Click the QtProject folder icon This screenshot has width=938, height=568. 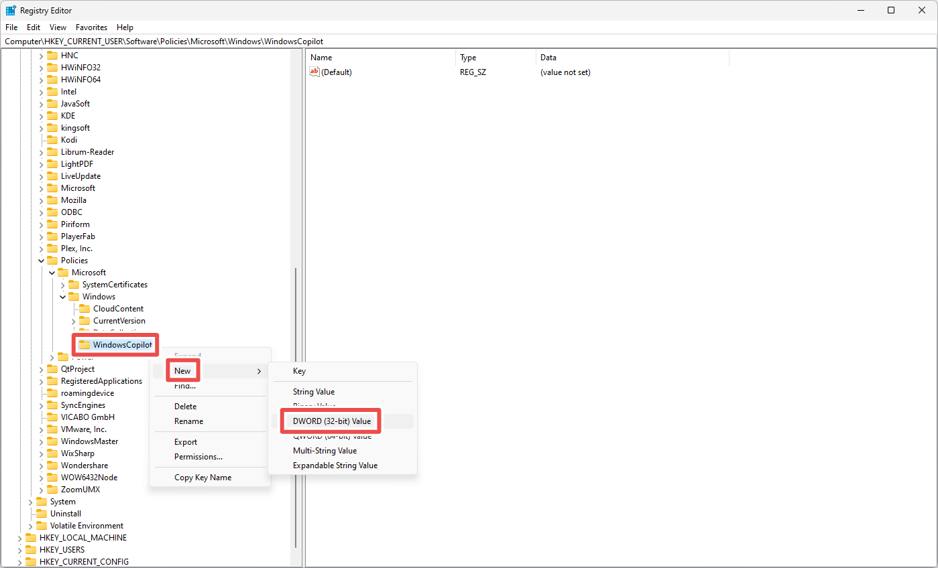52,369
